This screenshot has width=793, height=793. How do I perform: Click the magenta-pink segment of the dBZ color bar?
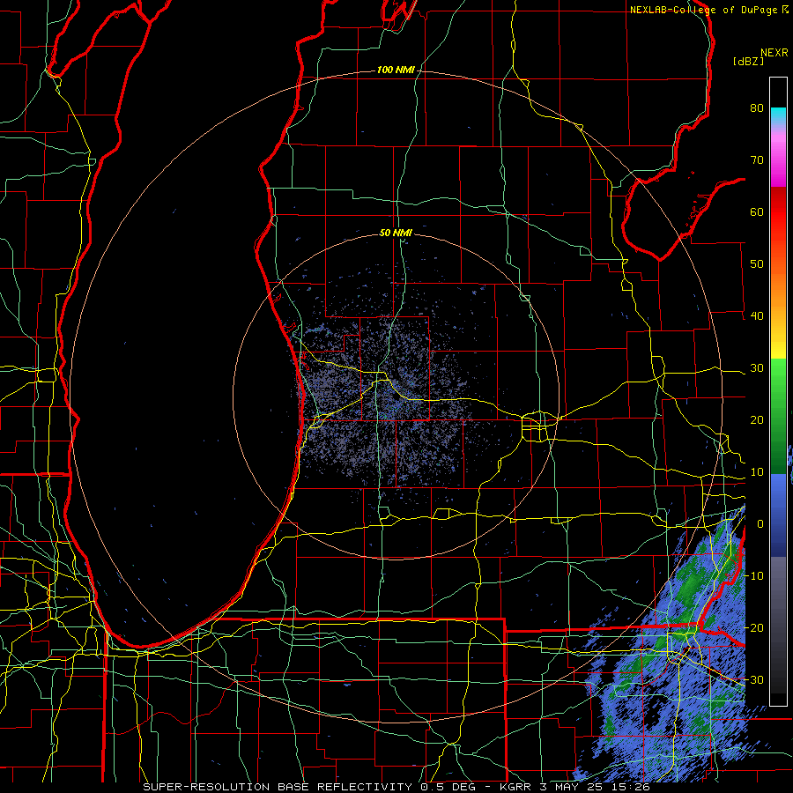[x=778, y=156]
